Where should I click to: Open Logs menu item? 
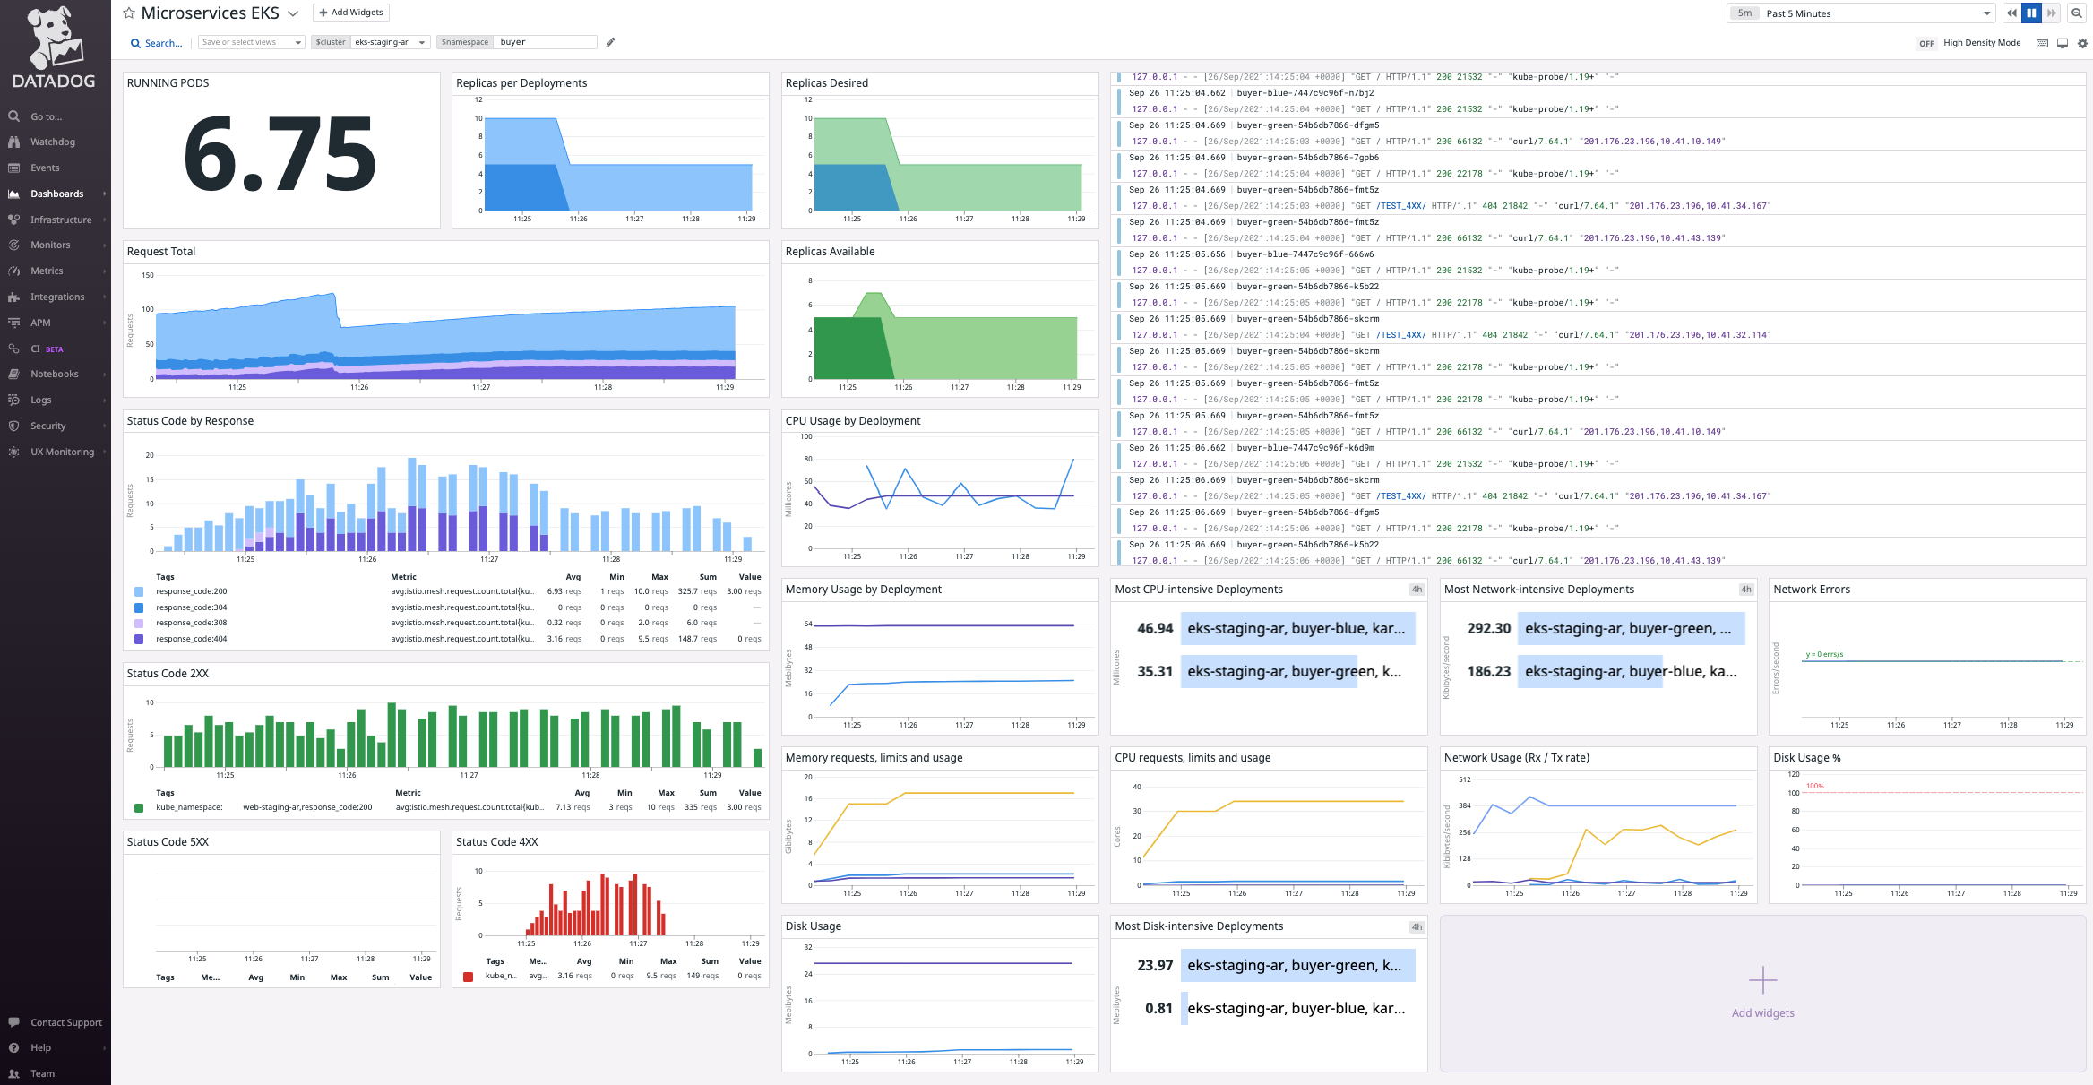click(41, 400)
